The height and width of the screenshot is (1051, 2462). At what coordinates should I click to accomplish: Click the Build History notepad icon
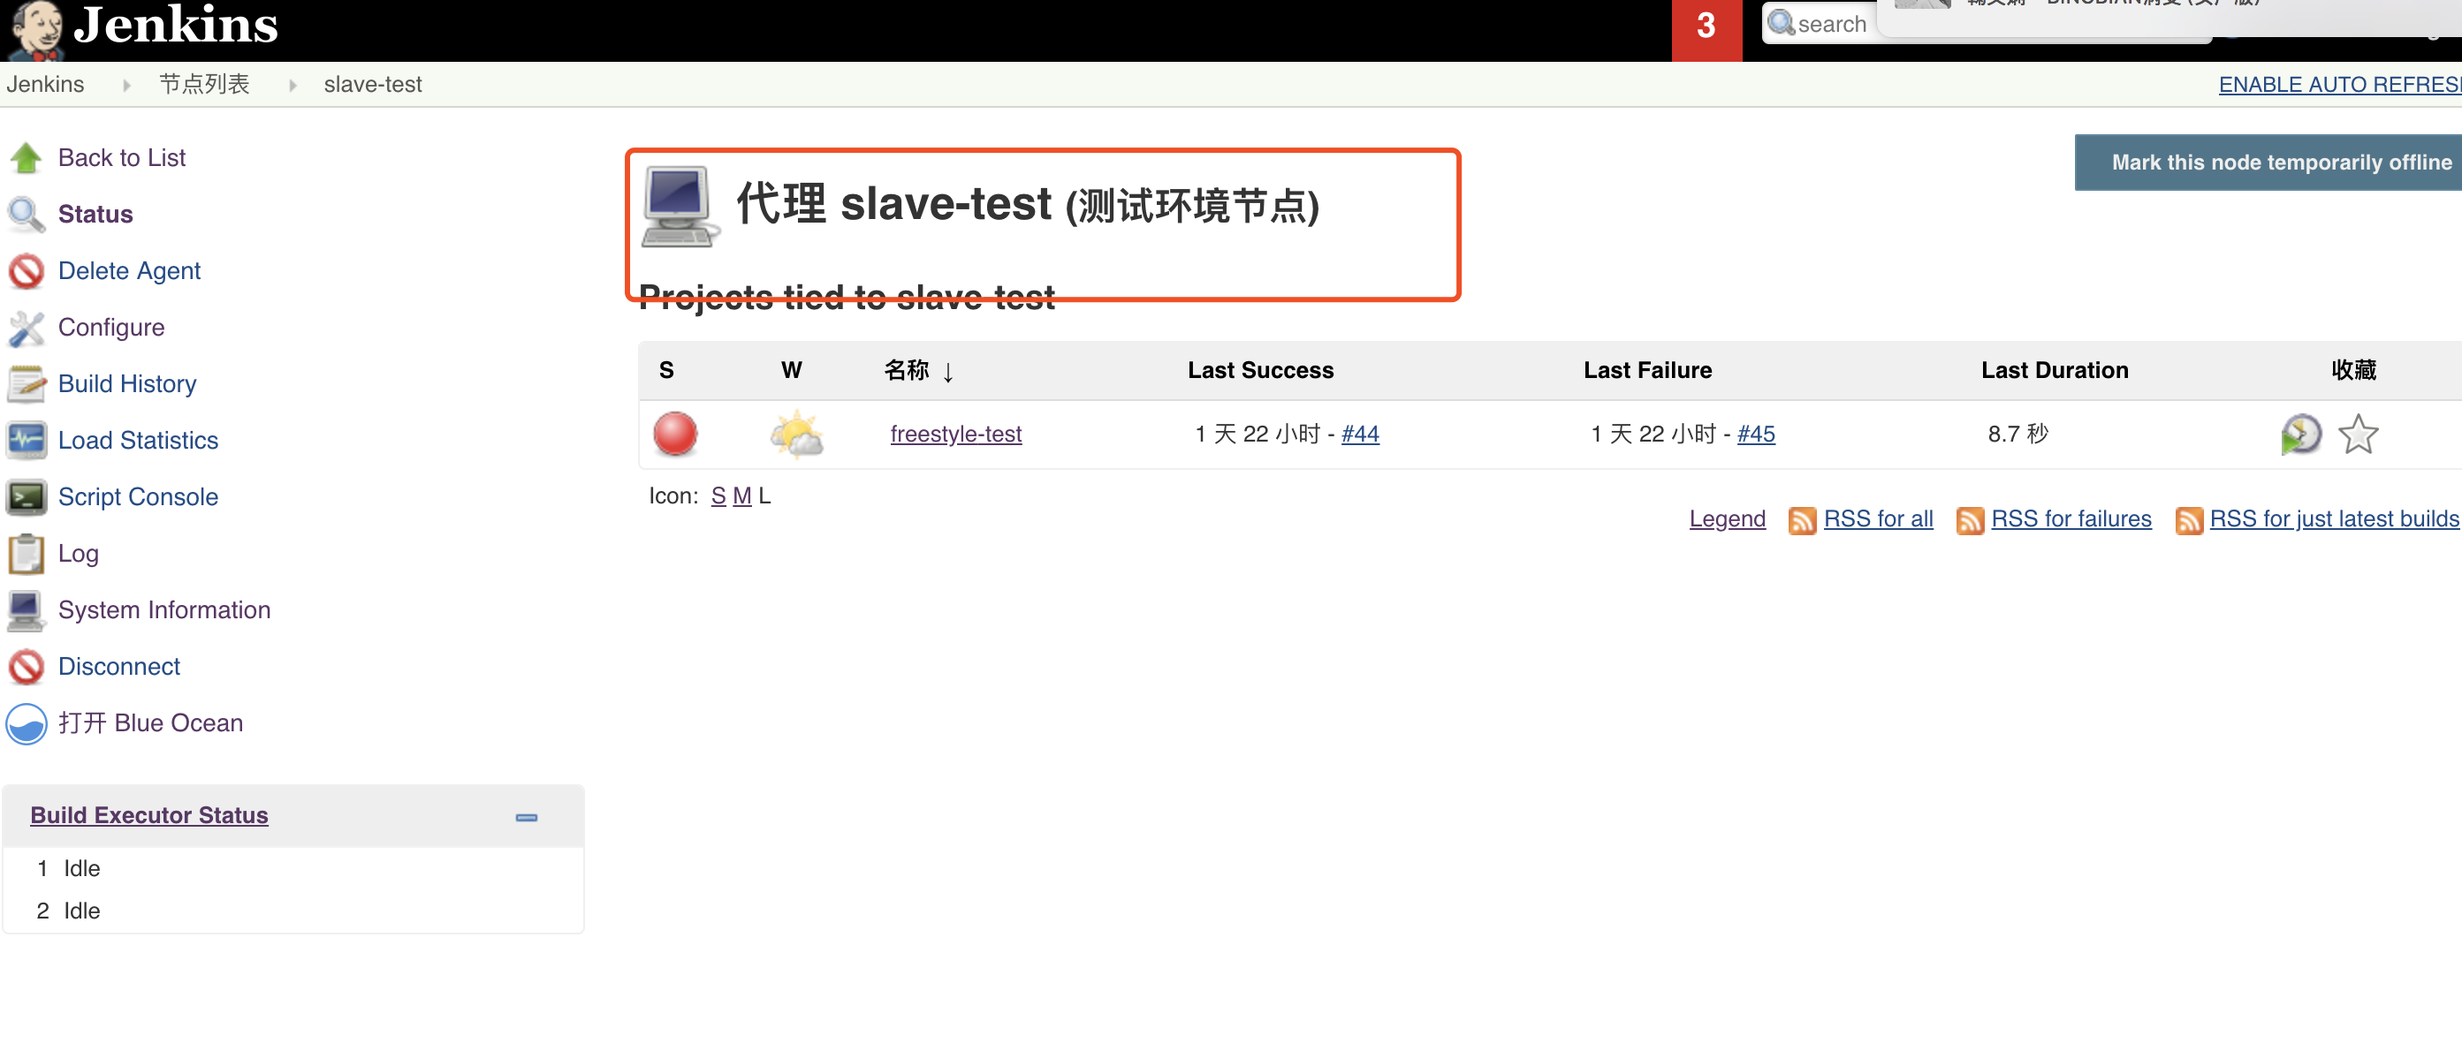pos(26,384)
